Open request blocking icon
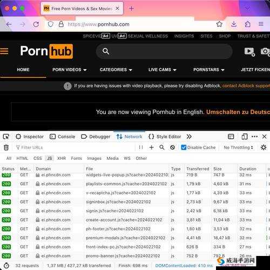This screenshot has height=270, width=270. [172, 147]
